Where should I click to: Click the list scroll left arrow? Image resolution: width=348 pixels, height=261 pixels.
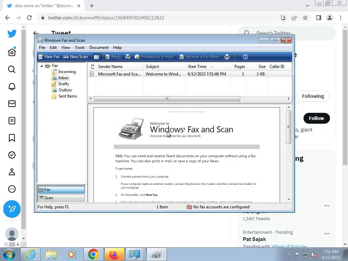click(90, 99)
